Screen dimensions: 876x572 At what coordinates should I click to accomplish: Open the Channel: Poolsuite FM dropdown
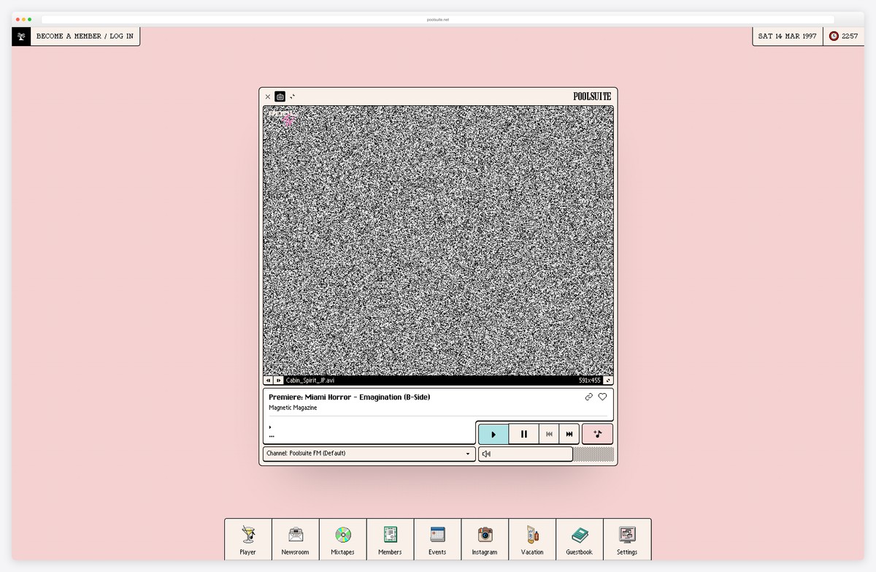[369, 453]
